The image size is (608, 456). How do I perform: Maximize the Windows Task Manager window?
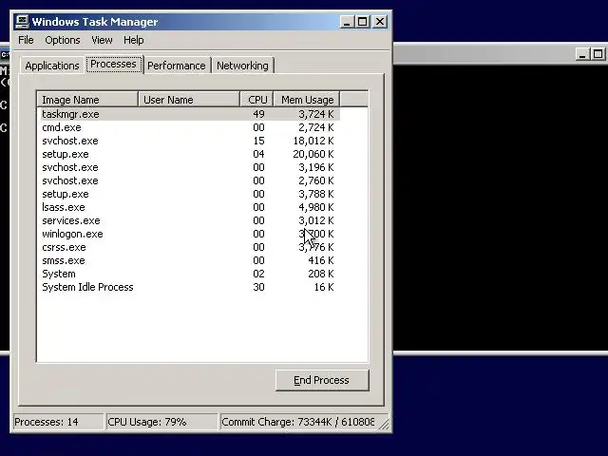pos(363,22)
